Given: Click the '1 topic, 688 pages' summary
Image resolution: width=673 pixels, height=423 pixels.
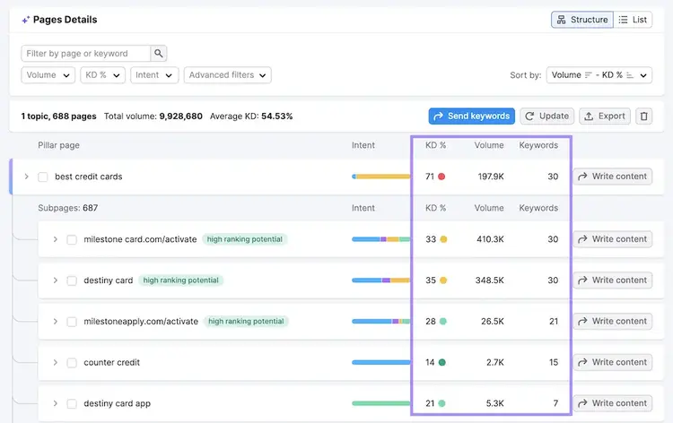Looking at the screenshot, I should tap(59, 117).
